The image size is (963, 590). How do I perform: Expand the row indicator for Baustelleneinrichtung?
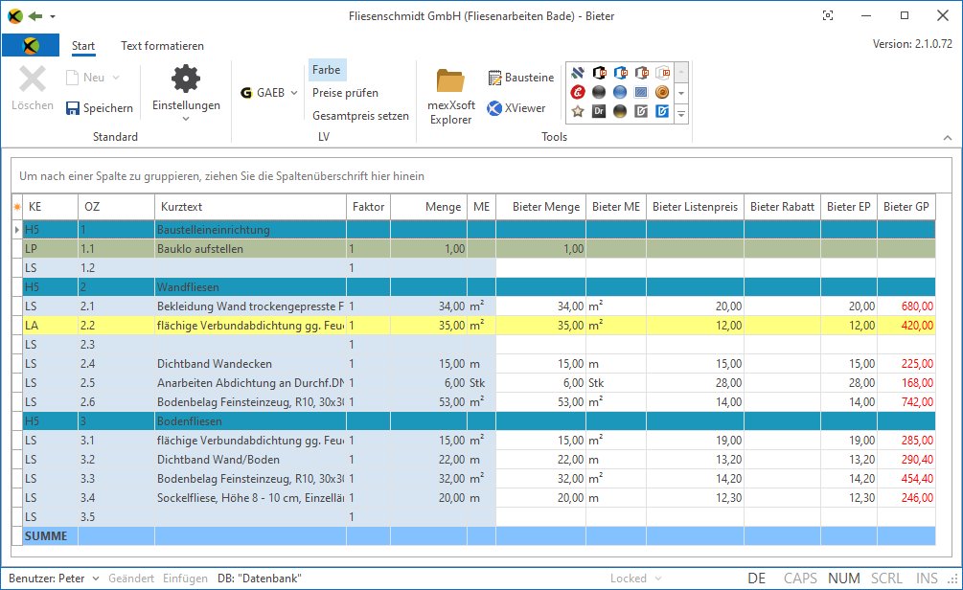(17, 230)
